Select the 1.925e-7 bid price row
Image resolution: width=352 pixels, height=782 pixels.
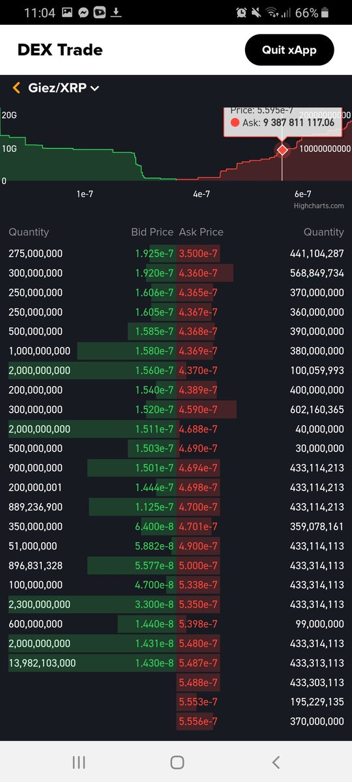coord(93,253)
